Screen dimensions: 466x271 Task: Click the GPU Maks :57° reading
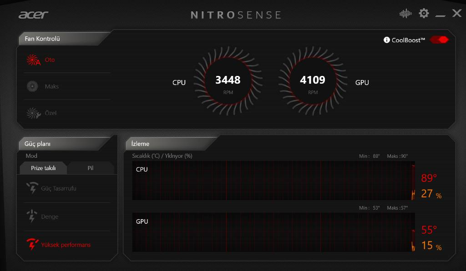[x=397, y=208]
